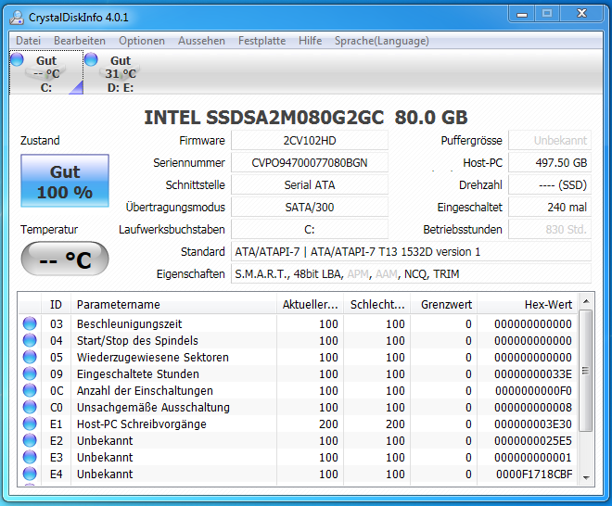Click scrollbar down arrow in SMART list
This screenshot has height=506, width=612.
point(586,478)
